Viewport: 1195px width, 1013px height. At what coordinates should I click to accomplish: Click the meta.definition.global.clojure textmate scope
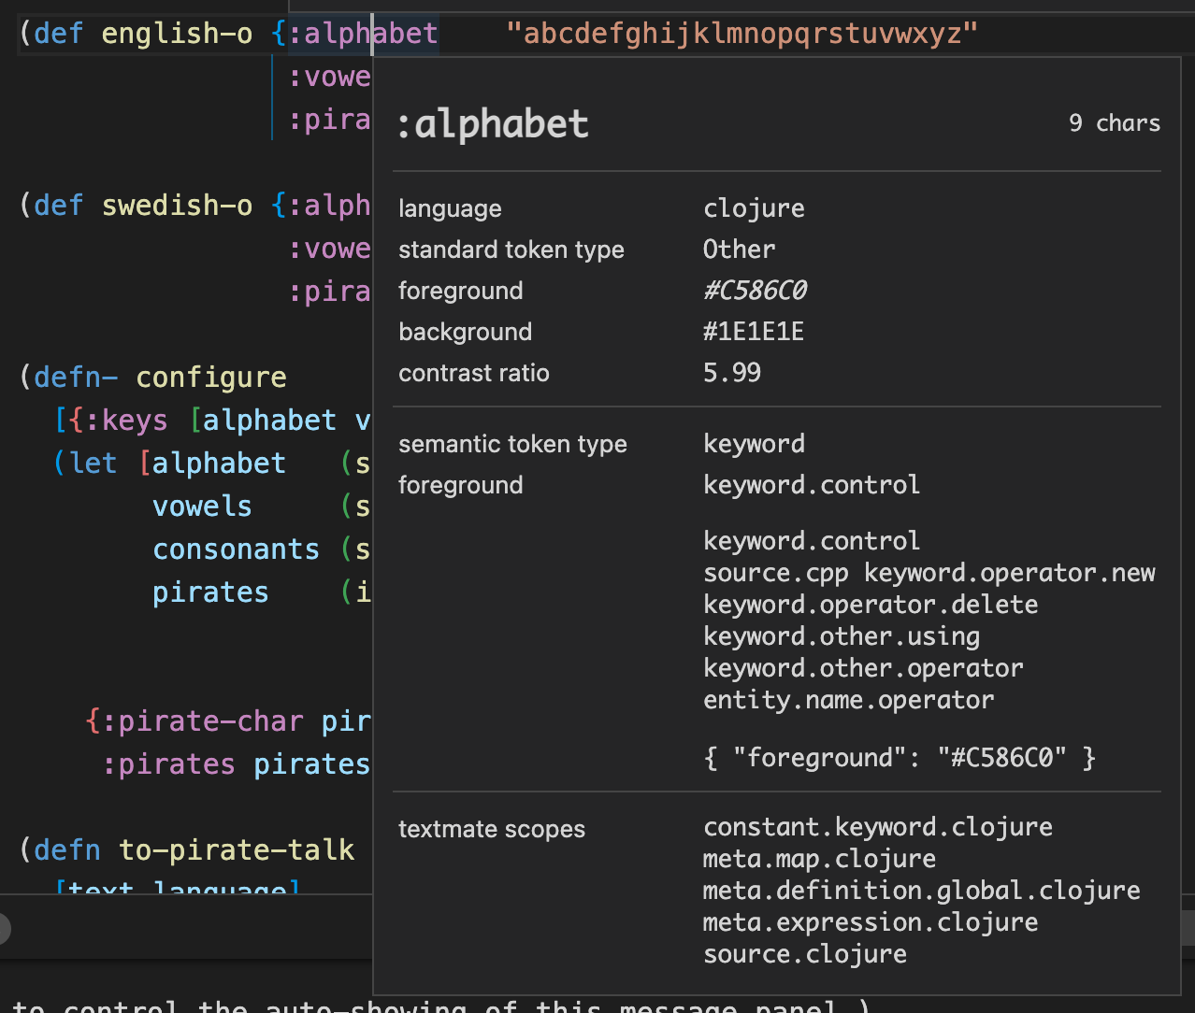921,891
